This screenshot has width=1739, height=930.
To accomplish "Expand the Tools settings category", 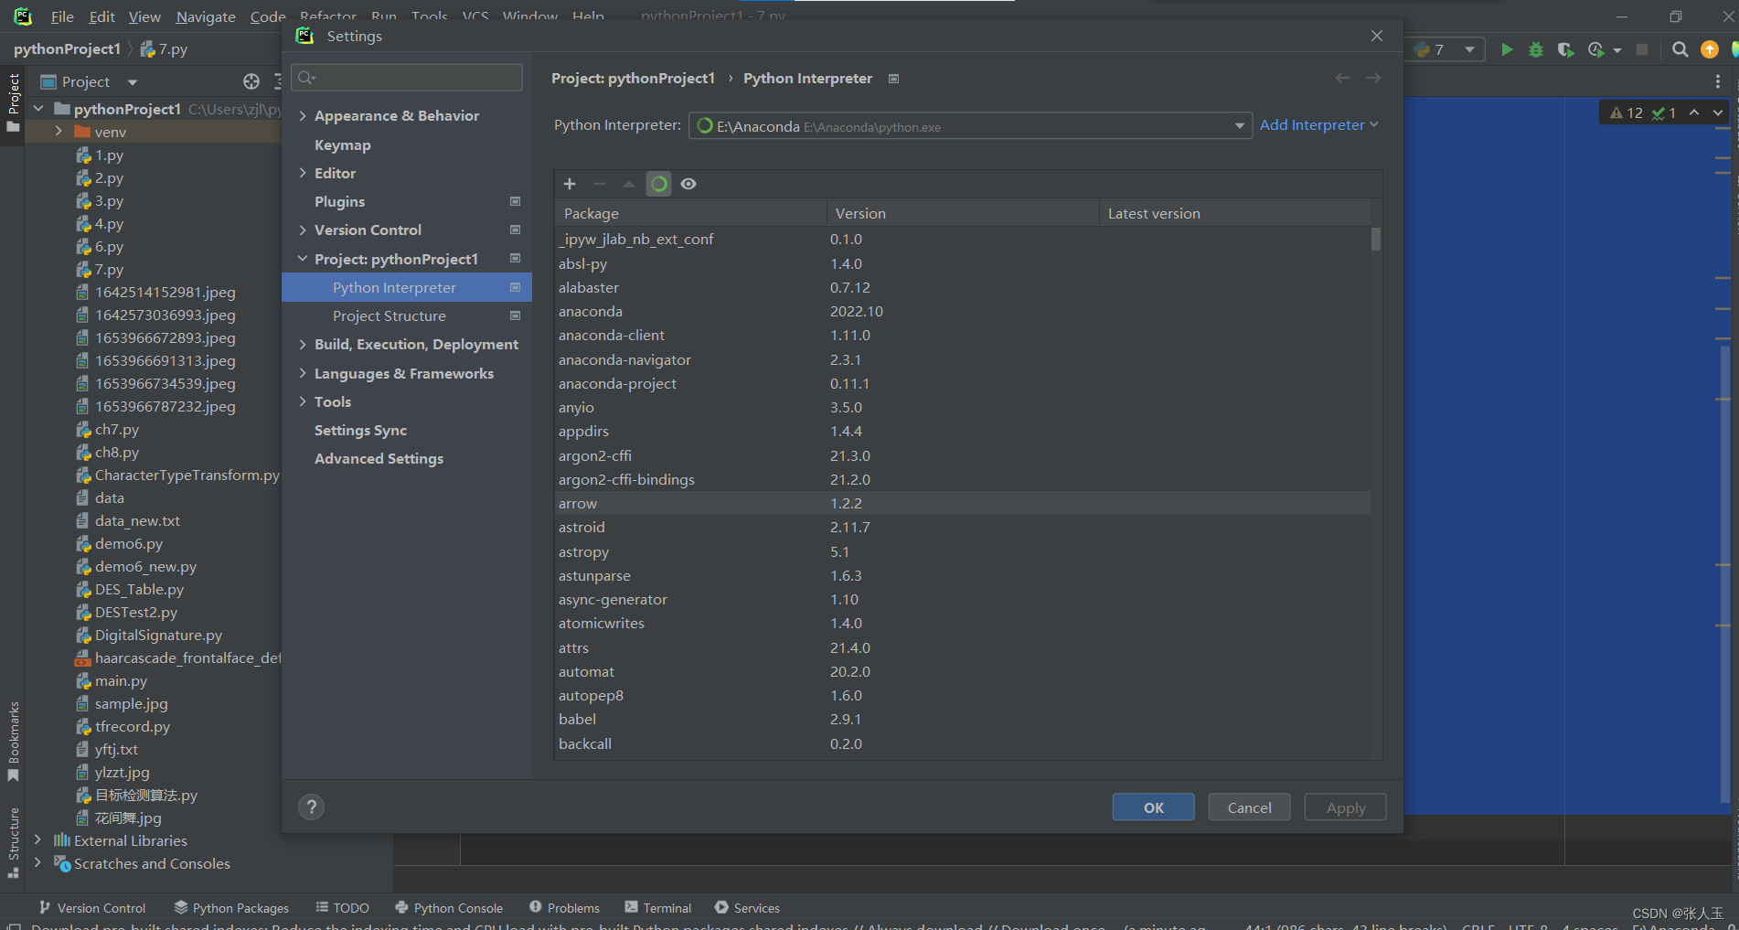I will 303,401.
